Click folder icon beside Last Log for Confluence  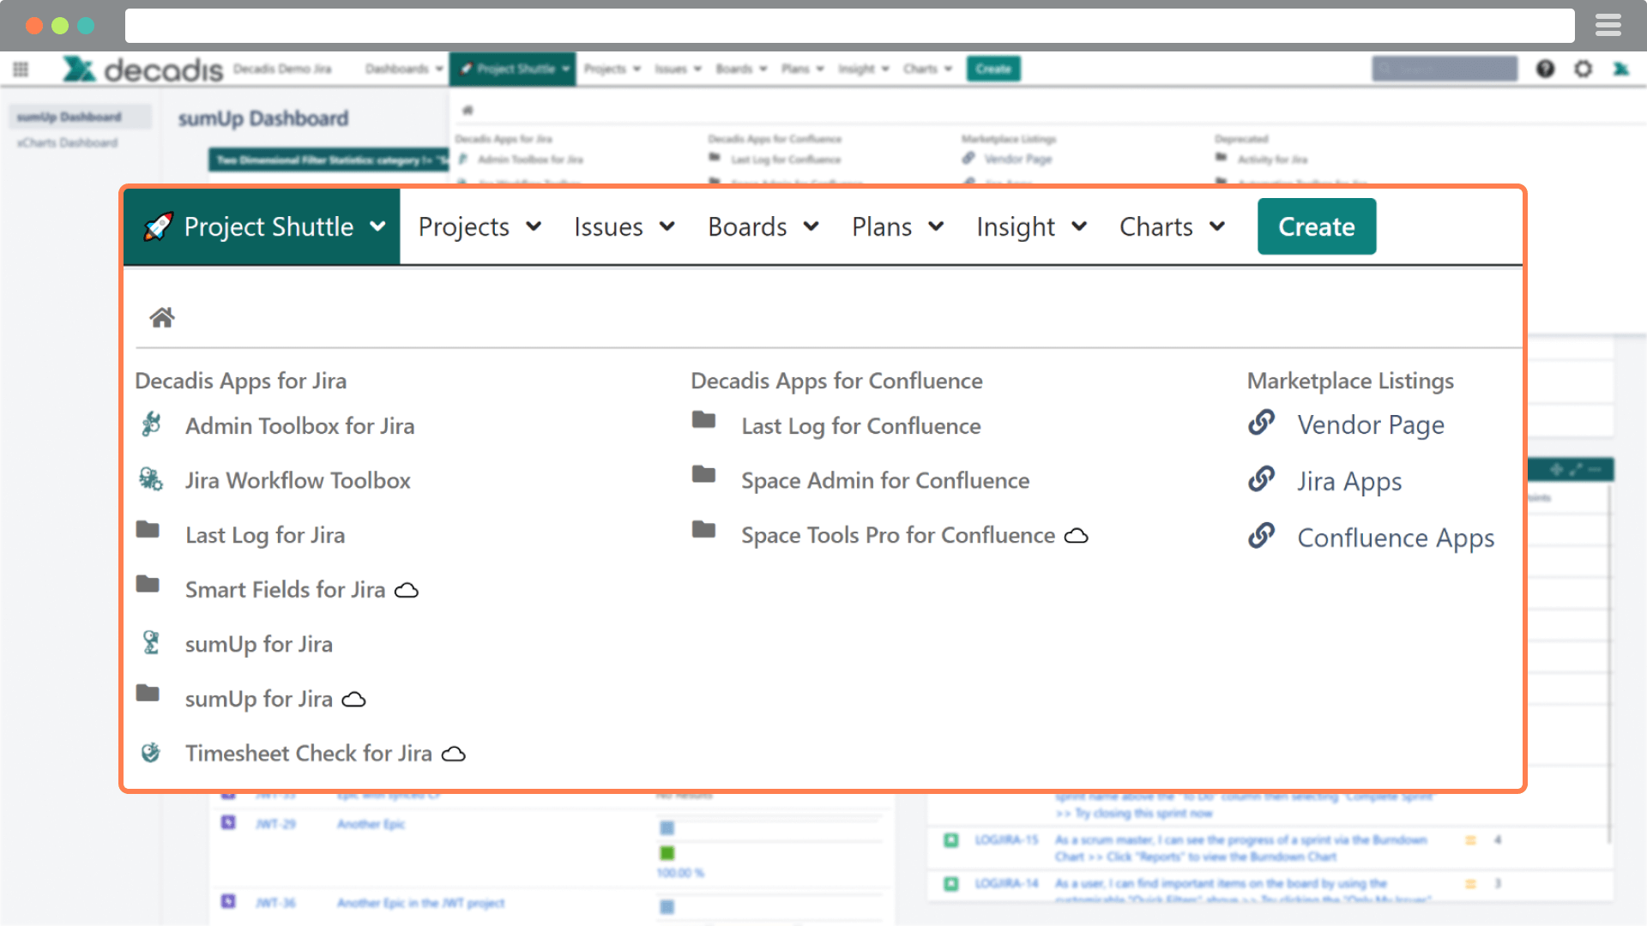point(703,420)
